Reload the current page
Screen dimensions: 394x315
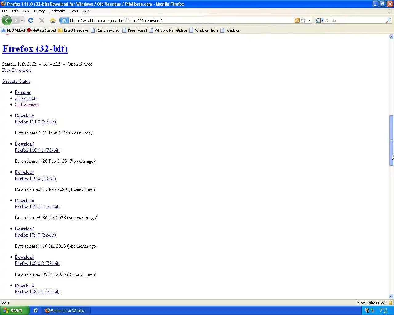coord(31,20)
